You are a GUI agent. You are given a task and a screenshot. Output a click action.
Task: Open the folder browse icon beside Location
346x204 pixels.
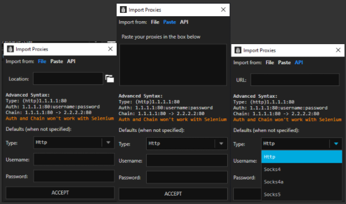tap(110, 79)
